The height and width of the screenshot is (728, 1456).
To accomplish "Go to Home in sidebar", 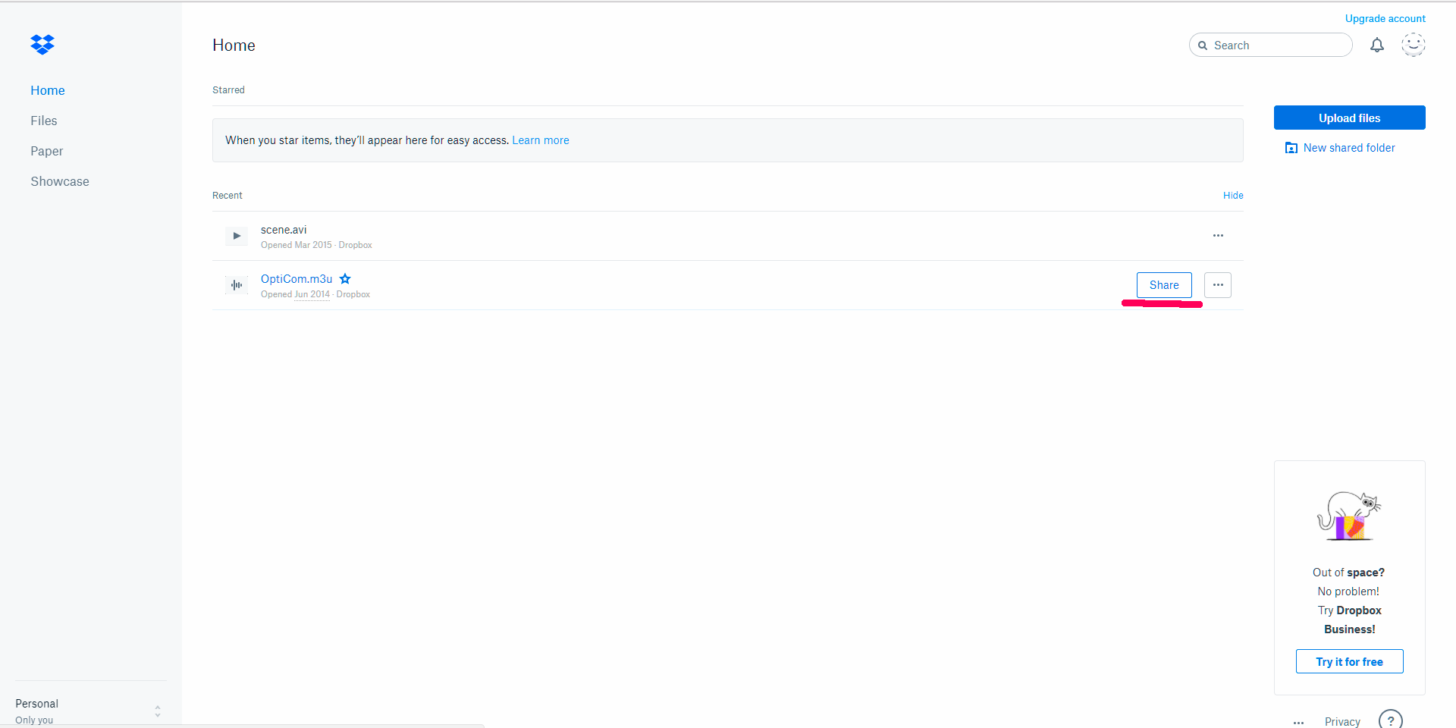I will 48,90.
